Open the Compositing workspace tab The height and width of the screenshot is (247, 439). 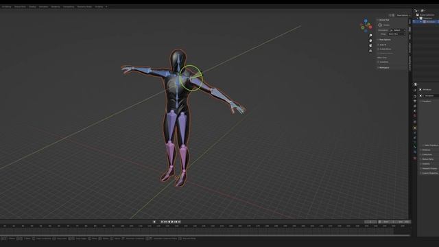69,7
